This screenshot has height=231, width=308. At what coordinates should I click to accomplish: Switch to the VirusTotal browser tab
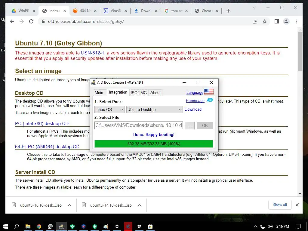pyautogui.click(x=115, y=11)
